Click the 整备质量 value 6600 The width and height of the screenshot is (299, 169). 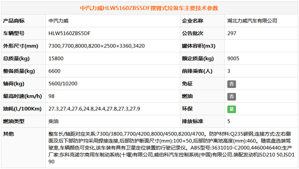(54, 71)
